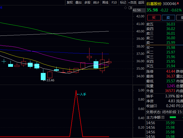Click the 返回 back button
Image resolution: width=183 pixels, height=138 pixels.
(141, 3)
